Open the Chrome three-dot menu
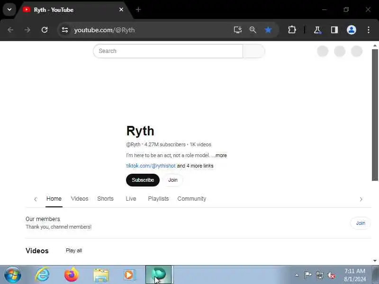This screenshot has width=379, height=284. point(369,30)
